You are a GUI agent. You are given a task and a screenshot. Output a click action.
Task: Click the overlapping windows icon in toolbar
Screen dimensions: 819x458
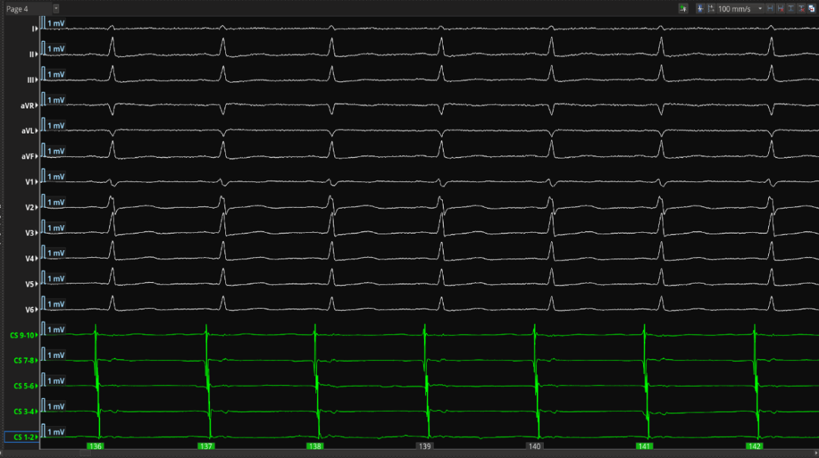pyautogui.click(x=811, y=8)
